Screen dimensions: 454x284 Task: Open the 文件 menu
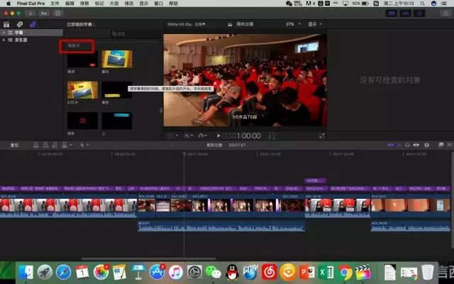click(x=55, y=4)
